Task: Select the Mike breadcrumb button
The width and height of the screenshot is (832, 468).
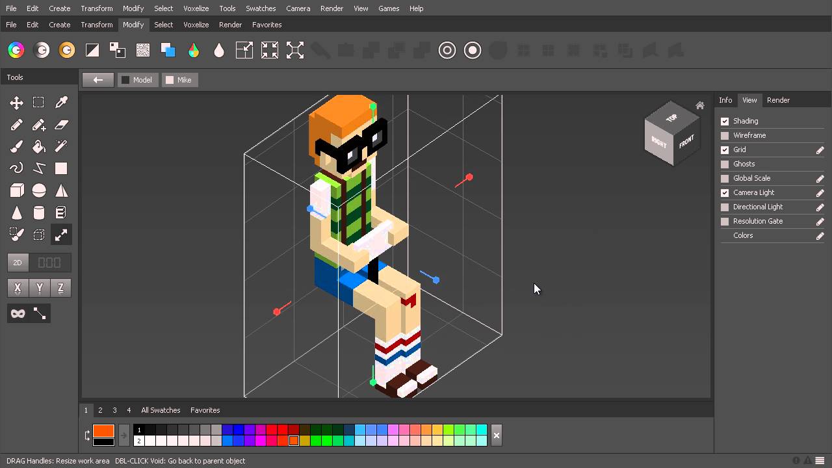Action: [x=180, y=80]
